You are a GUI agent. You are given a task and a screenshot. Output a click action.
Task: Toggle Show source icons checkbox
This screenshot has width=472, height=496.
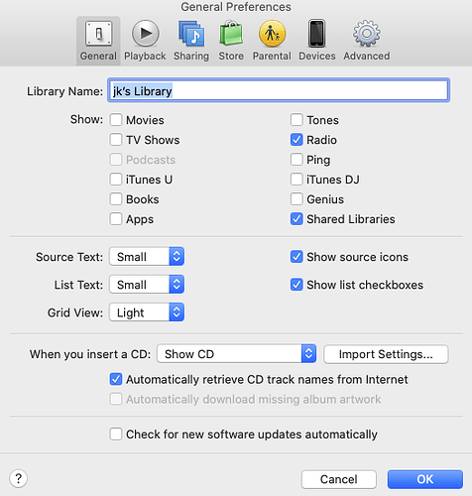click(296, 257)
